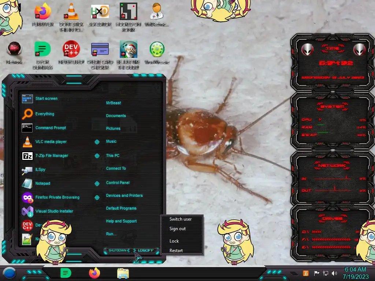The width and height of the screenshot is (375, 281).
Task: Open Documents from the start menu
Action: [x=116, y=116]
